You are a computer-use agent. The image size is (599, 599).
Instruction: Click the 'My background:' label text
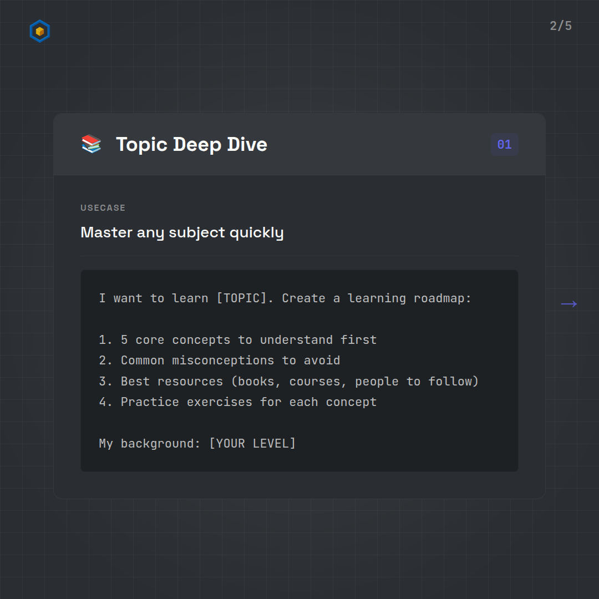tap(150, 444)
